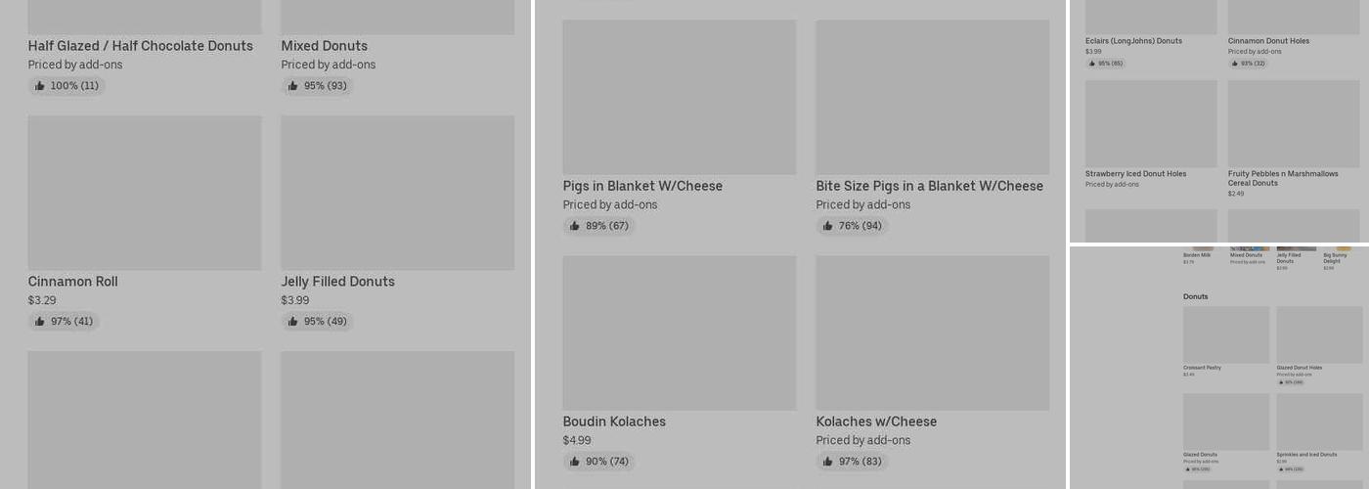Open the Sprinkles and Iced Donuts title
This screenshot has height=489, width=1369.
pos(1306,455)
